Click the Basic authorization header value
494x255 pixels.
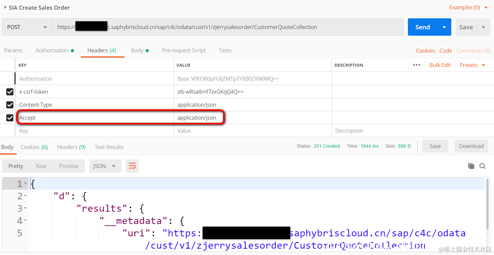tap(228, 79)
